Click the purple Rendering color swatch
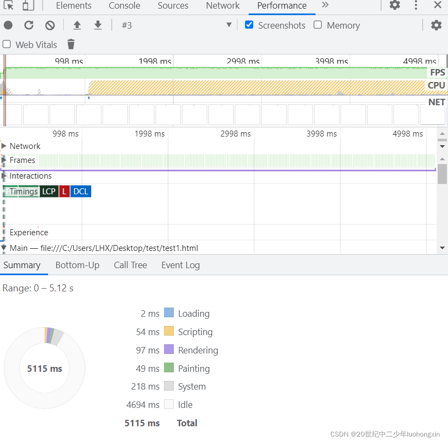The image size is (448, 443). [169, 349]
